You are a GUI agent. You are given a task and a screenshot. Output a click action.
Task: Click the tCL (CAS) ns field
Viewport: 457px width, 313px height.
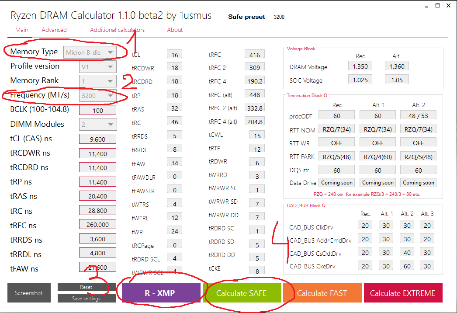coord(97,139)
